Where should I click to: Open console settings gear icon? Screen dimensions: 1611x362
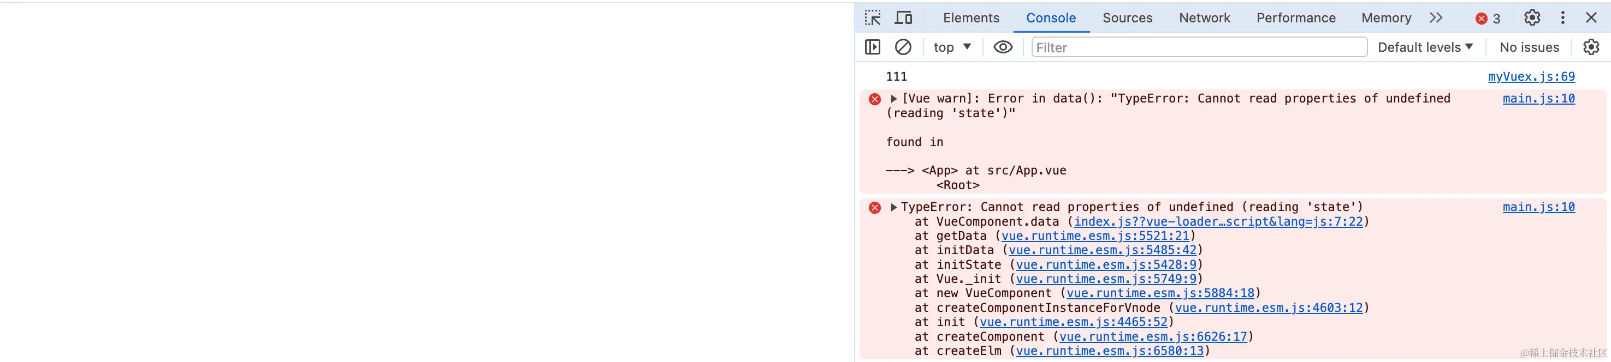pyautogui.click(x=1590, y=47)
